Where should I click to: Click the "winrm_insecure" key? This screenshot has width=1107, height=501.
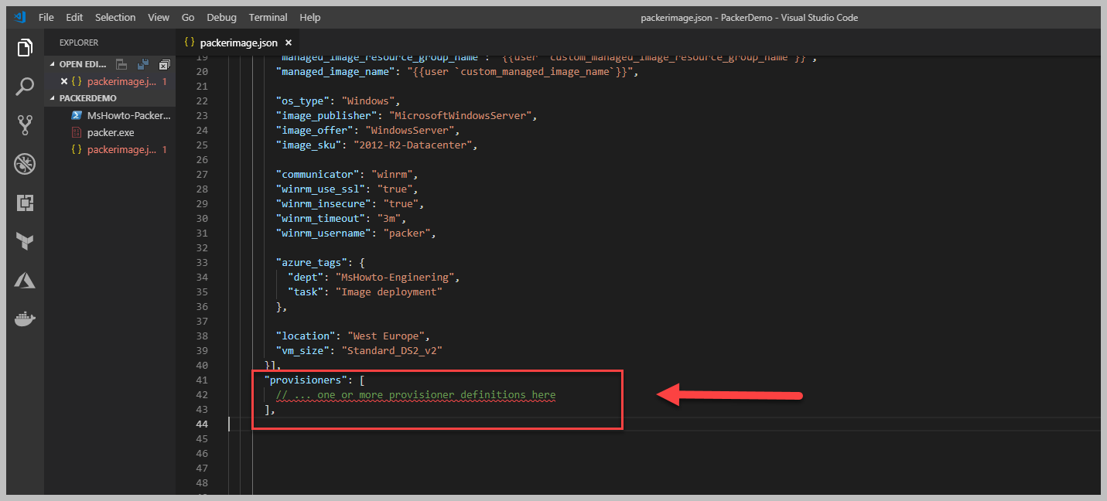click(x=323, y=203)
